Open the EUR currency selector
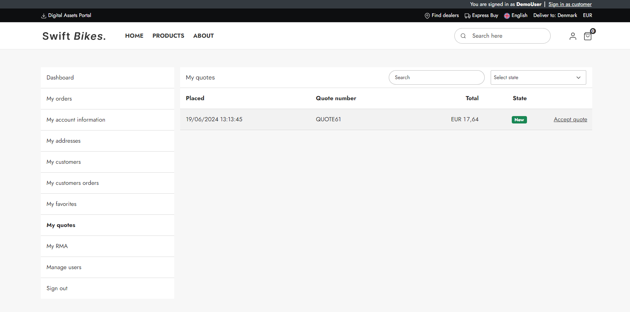 pos(587,16)
